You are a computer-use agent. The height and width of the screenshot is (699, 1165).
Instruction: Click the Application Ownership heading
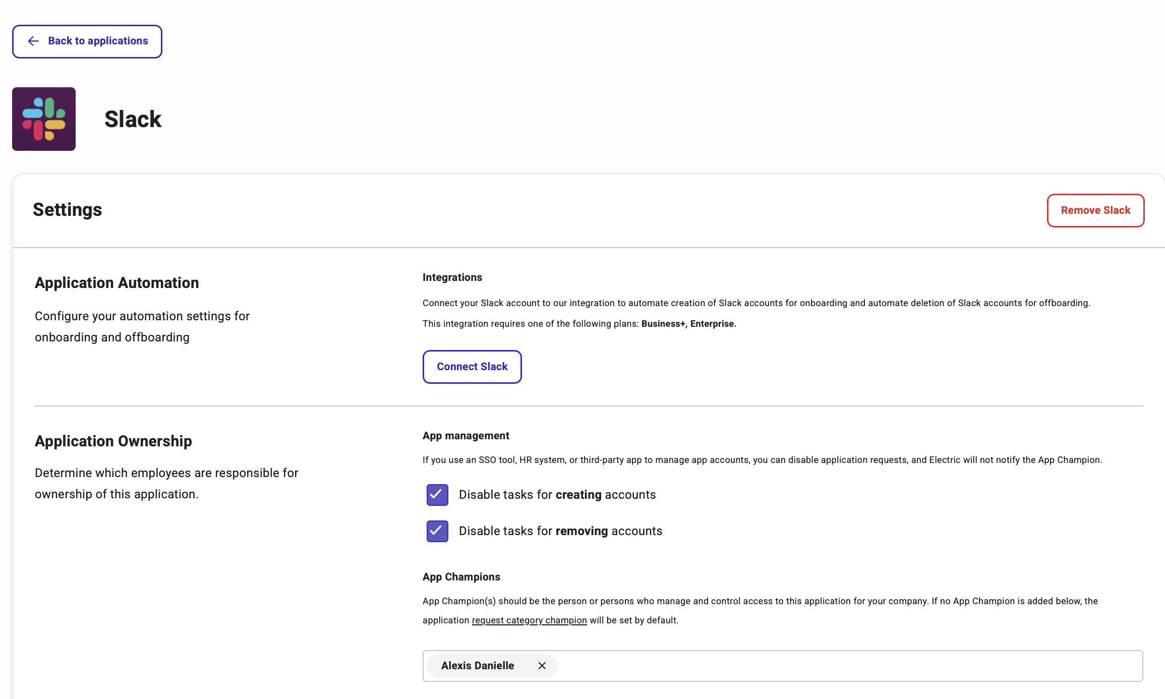[113, 441]
